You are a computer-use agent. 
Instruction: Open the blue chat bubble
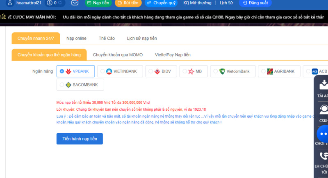[323, 134]
